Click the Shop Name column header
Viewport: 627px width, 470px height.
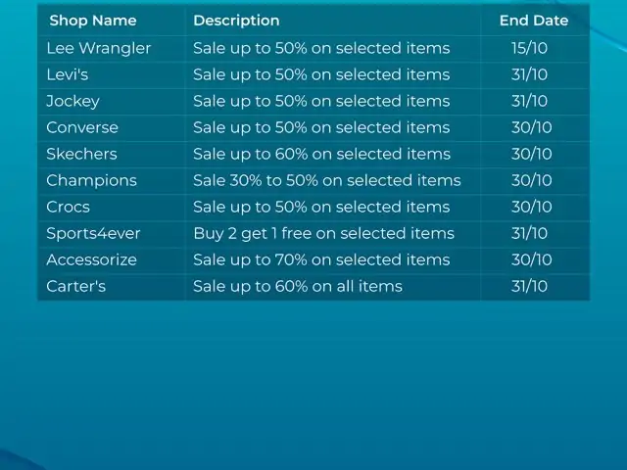coord(93,21)
